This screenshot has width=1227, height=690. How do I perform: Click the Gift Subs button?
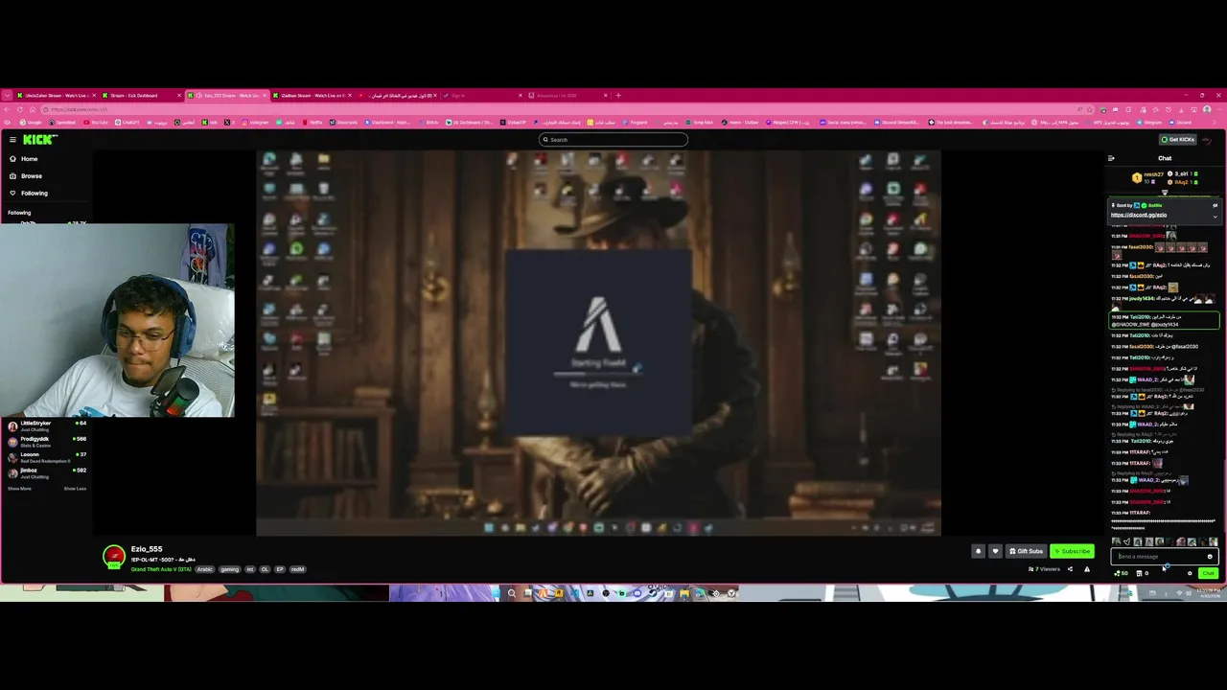click(1027, 551)
